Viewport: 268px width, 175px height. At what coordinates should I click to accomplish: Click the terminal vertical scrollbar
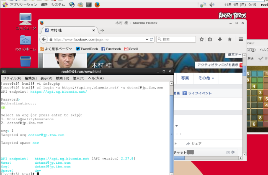coord(171,134)
